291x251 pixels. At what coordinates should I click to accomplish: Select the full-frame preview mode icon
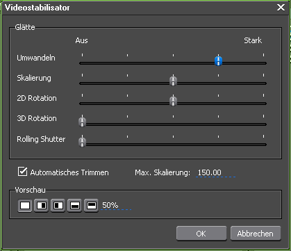(25, 206)
